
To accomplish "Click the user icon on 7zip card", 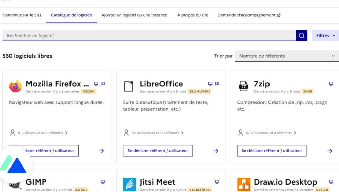I will pos(241,133).
